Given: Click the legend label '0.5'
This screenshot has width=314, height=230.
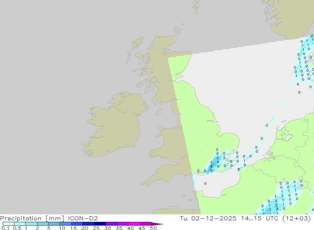Looking at the screenshot, I should click(x=17, y=228).
